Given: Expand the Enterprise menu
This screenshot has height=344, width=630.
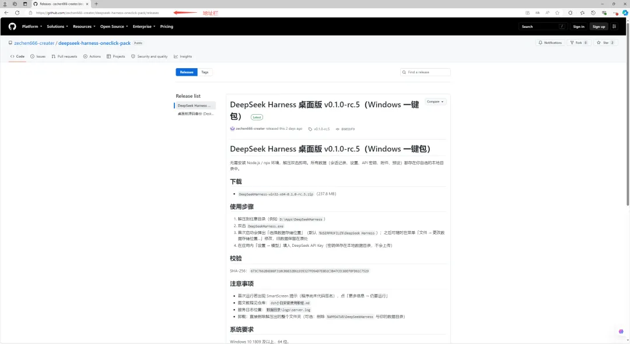Looking at the screenshot, I should [144, 26].
